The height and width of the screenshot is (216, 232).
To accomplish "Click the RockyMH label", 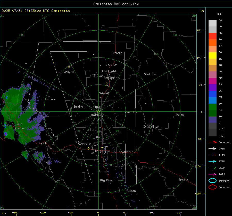I will click(x=68, y=72).
